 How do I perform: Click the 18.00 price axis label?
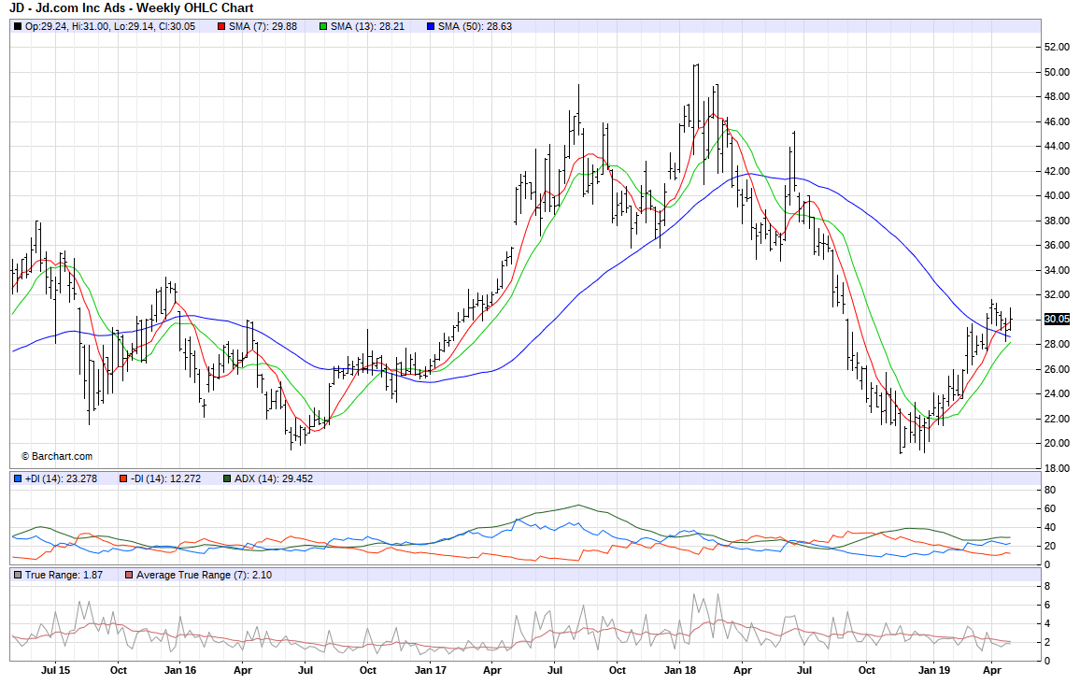click(x=1058, y=468)
